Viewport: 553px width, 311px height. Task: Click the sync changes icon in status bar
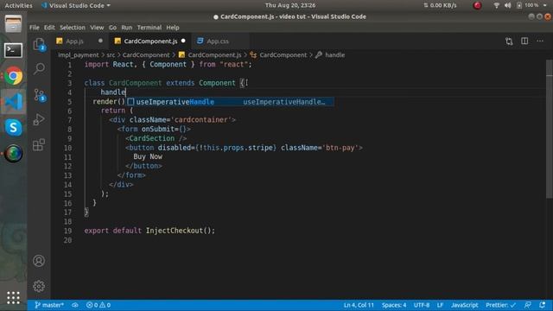coord(75,305)
